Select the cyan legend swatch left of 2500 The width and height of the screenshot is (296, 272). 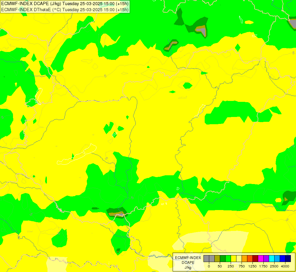(x=272, y=258)
